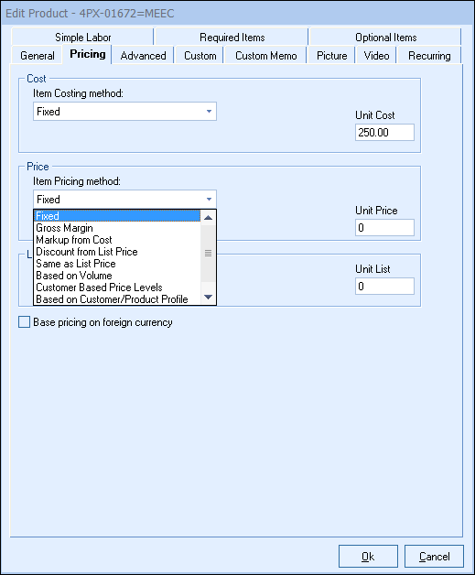Open the Recurring tab
475x575 pixels.
[429, 56]
